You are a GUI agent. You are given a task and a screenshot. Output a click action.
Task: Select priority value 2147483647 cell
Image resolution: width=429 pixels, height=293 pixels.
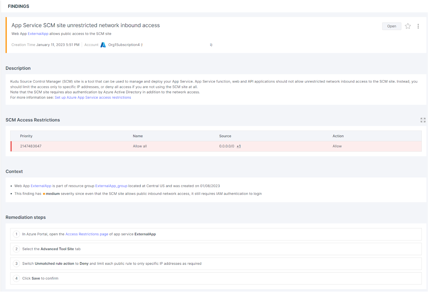coord(31,146)
